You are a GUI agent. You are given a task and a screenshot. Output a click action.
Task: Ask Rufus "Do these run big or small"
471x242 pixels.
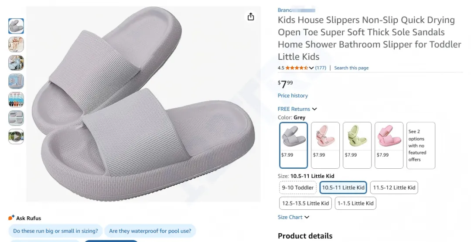(x=56, y=231)
